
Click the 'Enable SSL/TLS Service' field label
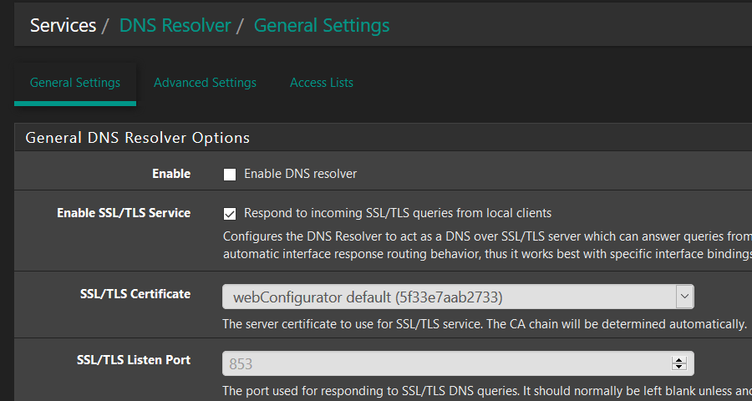(x=124, y=213)
